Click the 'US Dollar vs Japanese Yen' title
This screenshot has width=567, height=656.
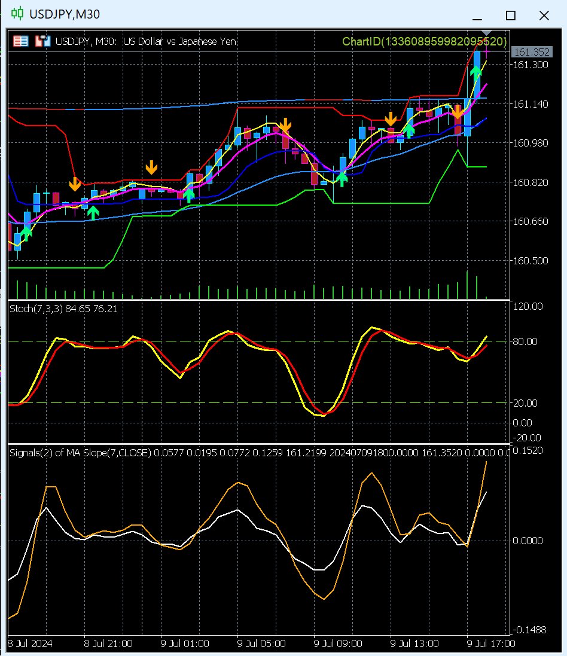[179, 41]
